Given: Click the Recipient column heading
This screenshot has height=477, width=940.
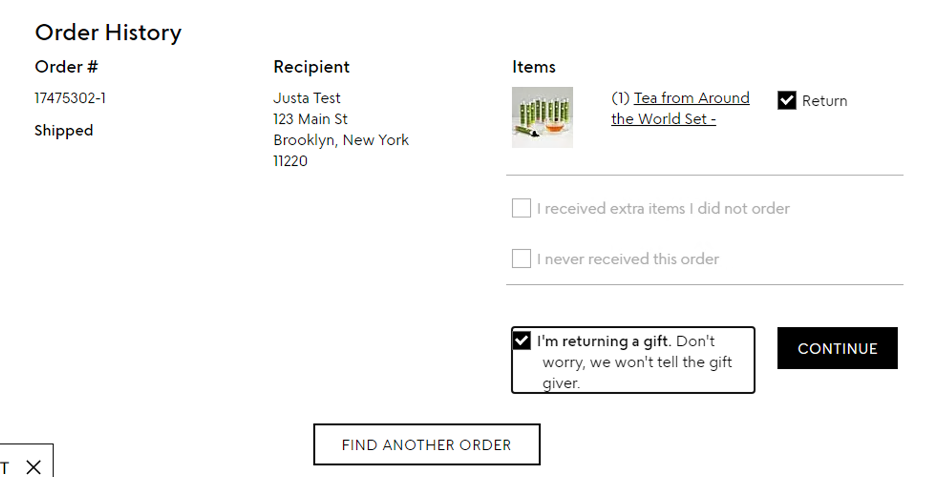Looking at the screenshot, I should pyautogui.click(x=311, y=67).
